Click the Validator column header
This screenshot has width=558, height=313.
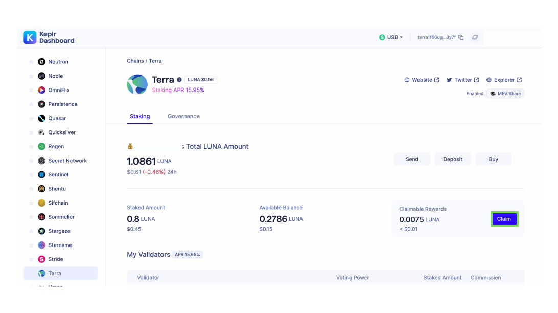point(148,278)
